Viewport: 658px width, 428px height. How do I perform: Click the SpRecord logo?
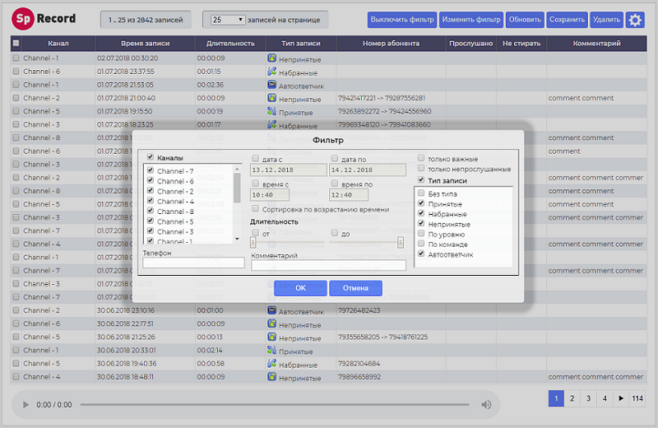pyautogui.click(x=44, y=18)
